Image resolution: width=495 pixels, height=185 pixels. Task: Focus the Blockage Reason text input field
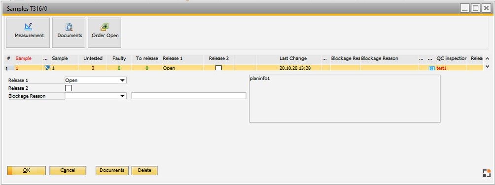point(189,96)
